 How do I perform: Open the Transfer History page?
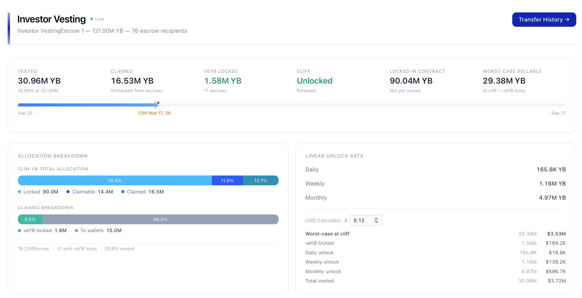tap(544, 20)
